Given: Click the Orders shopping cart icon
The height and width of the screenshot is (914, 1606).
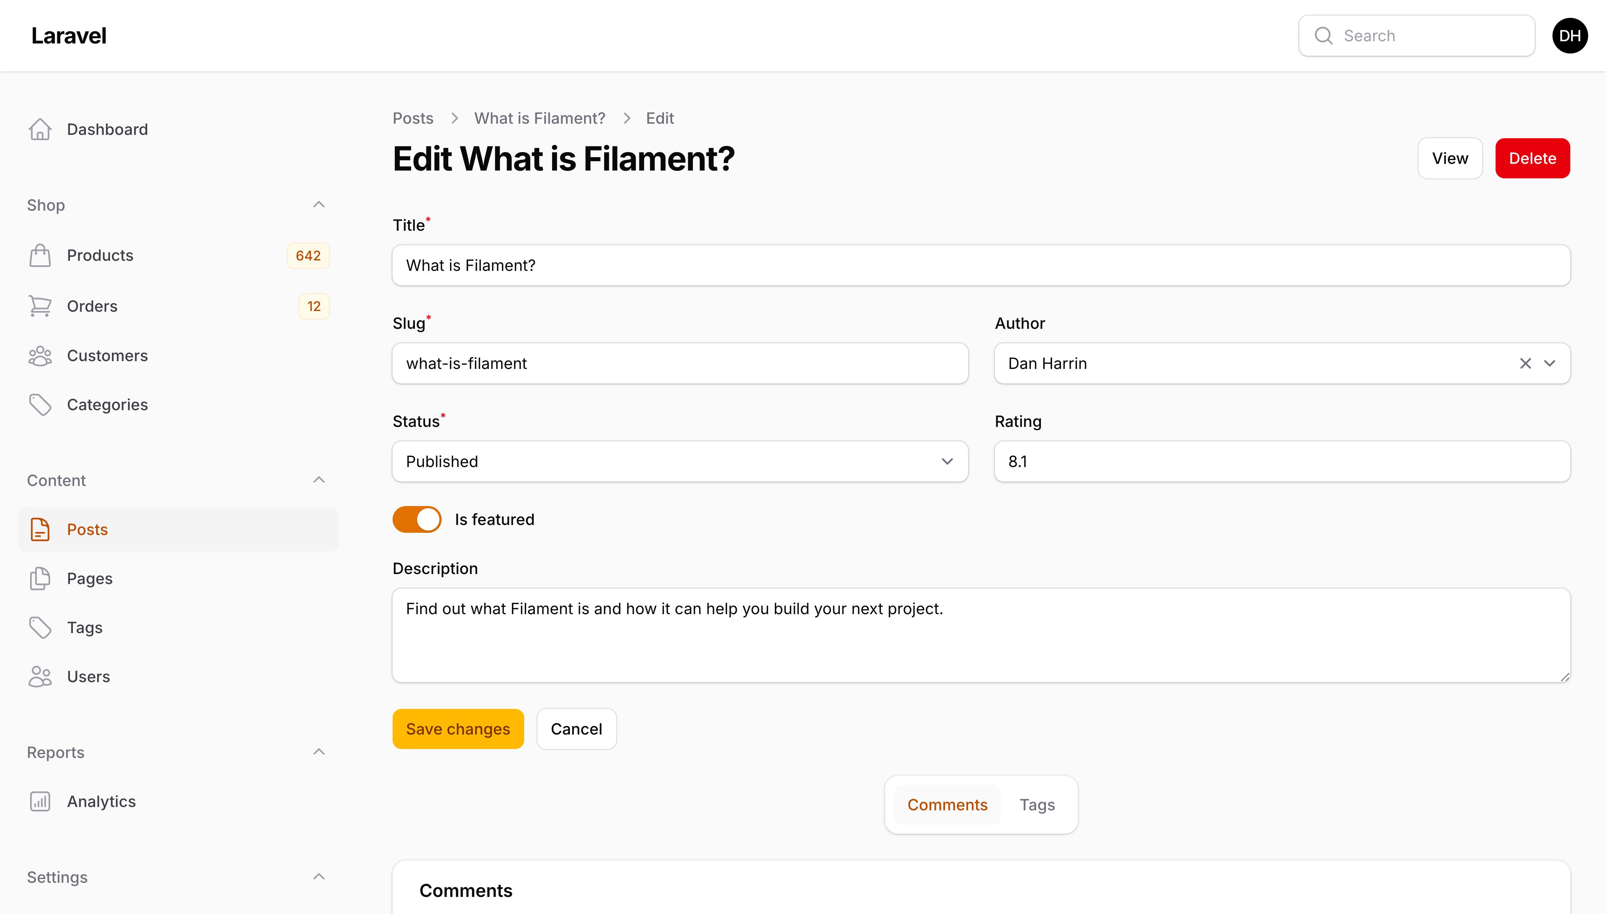Looking at the screenshot, I should point(40,306).
